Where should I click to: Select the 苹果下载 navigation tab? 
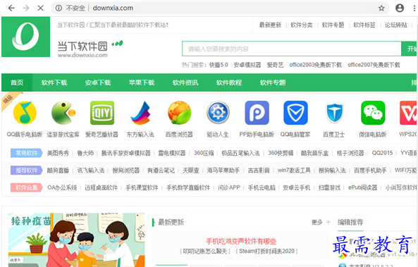(142, 82)
